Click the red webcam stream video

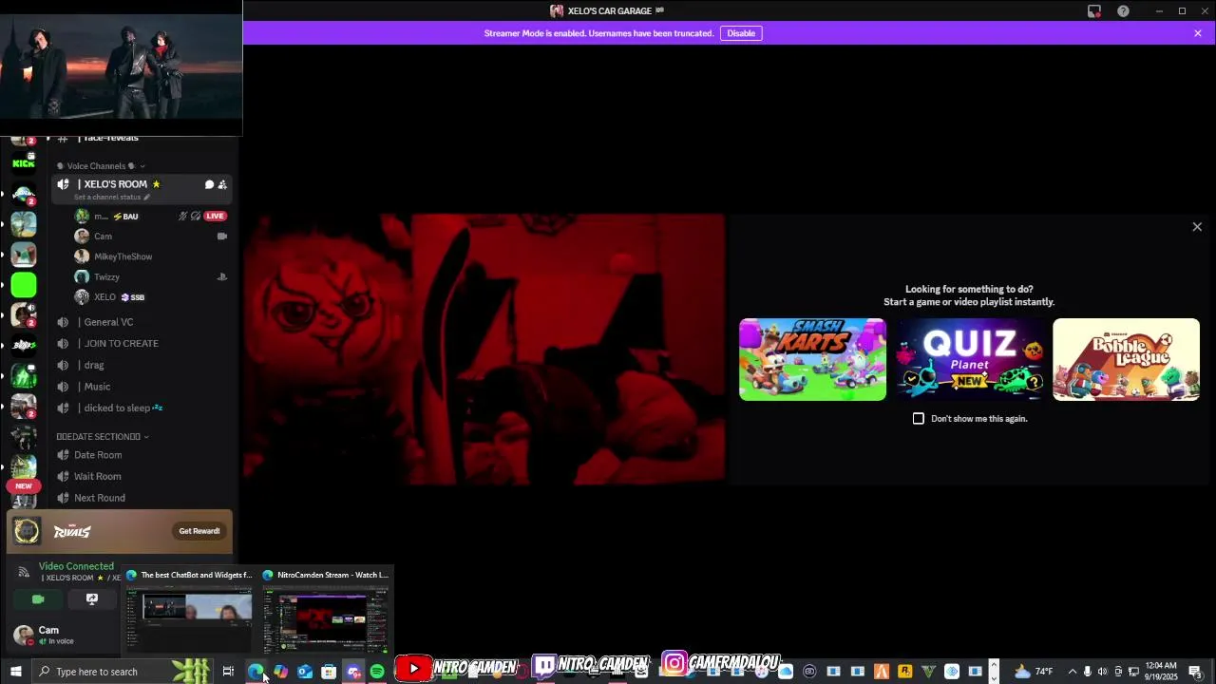point(484,350)
